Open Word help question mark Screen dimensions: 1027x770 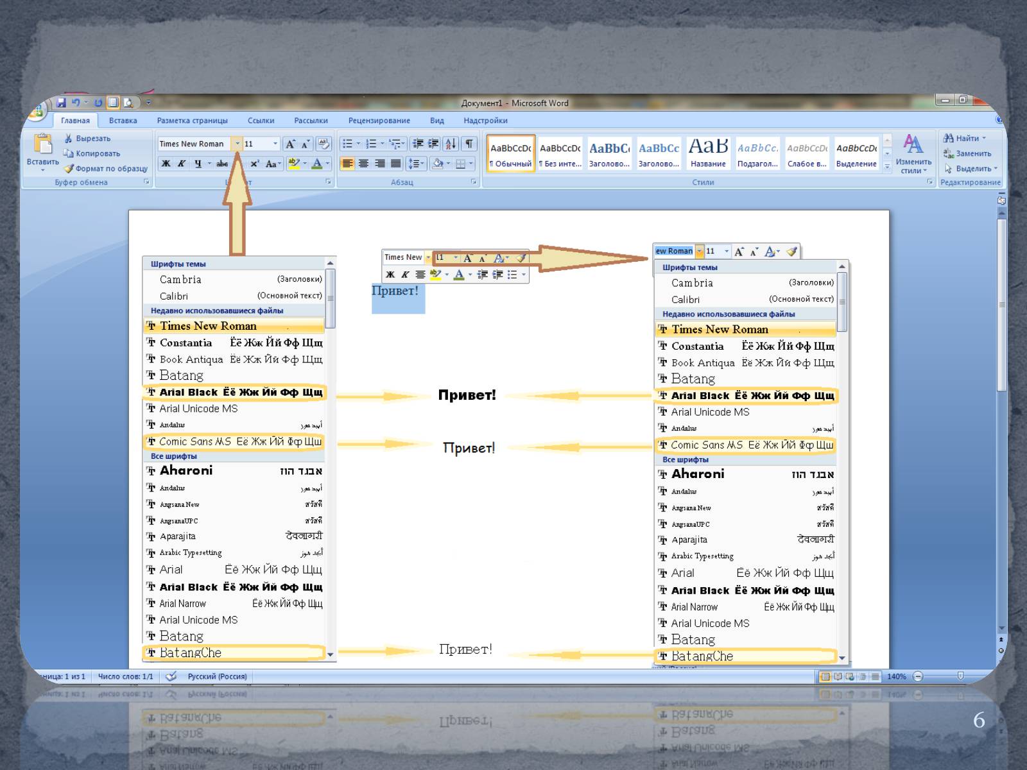click(x=998, y=120)
